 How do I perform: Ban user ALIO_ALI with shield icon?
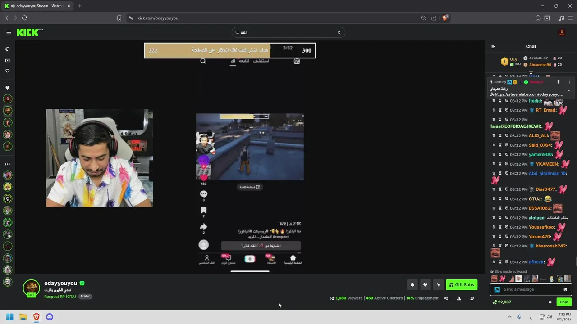click(507, 135)
